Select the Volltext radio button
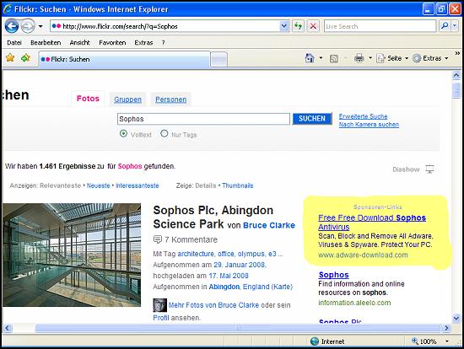The height and width of the screenshot is (349, 464). 123,134
